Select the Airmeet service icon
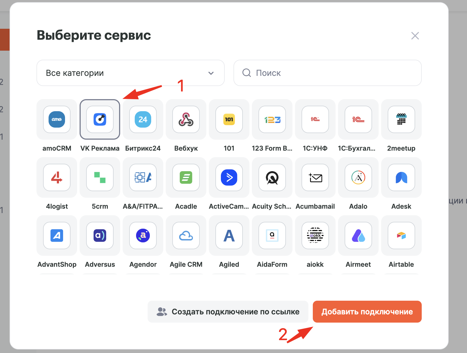Viewport: 467px width, 353px height. coord(358,236)
